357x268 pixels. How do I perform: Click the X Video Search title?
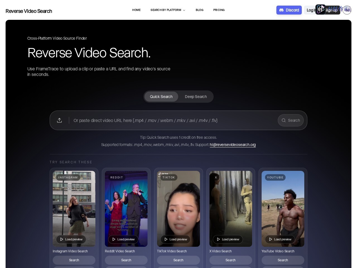(220, 251)
